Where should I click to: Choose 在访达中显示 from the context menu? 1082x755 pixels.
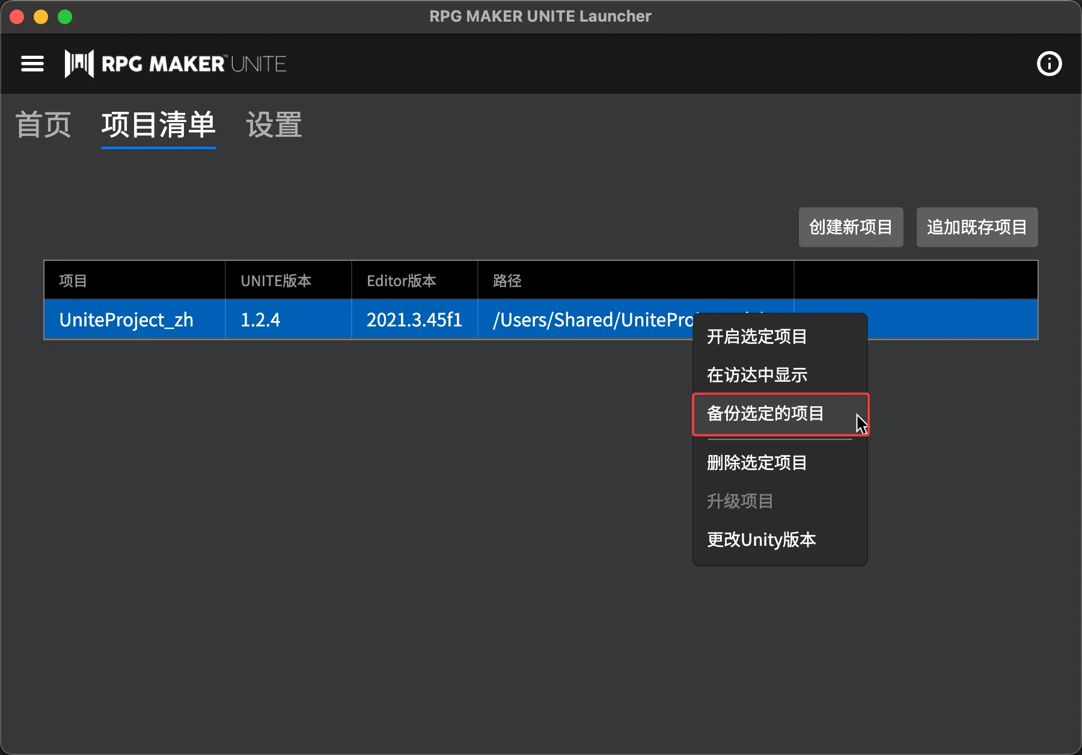click(x=780, y=375)
